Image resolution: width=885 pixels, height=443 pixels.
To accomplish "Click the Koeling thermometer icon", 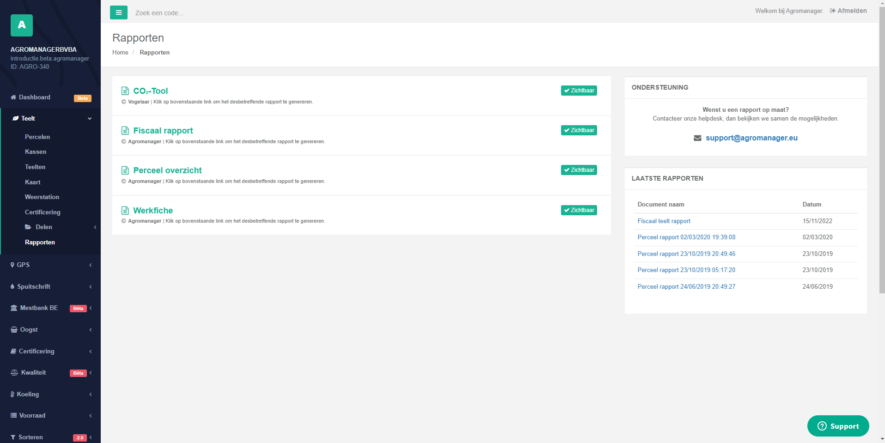I will pos(12,394).
